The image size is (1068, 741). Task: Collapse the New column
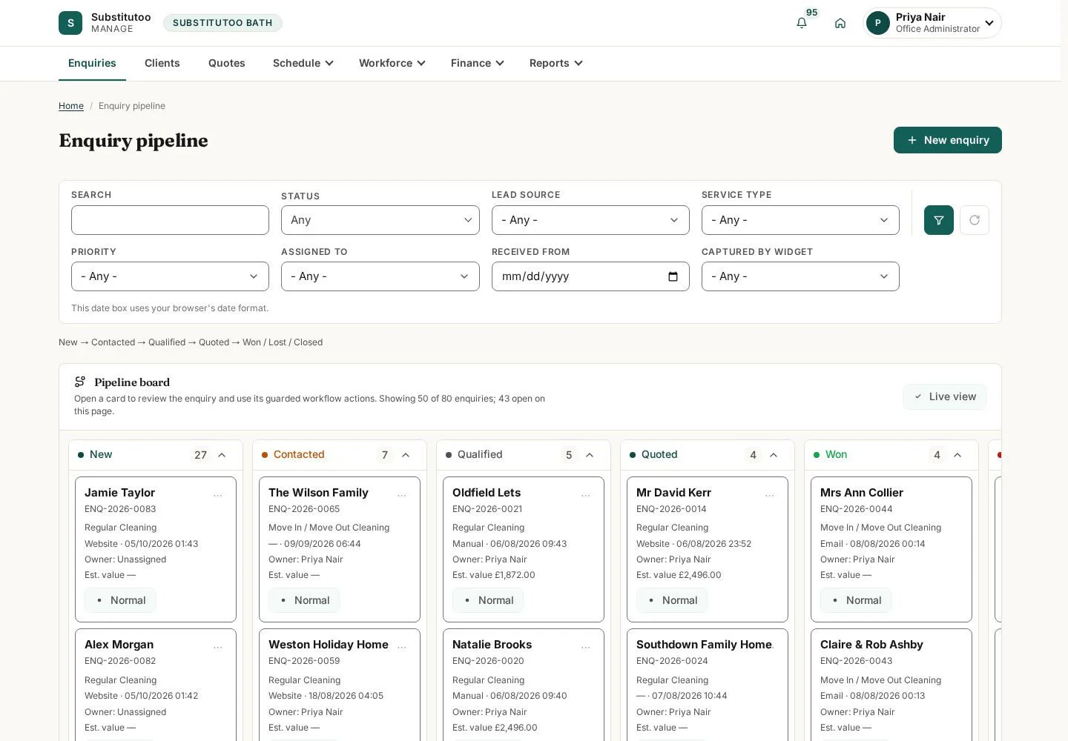[x=222, y=455]
